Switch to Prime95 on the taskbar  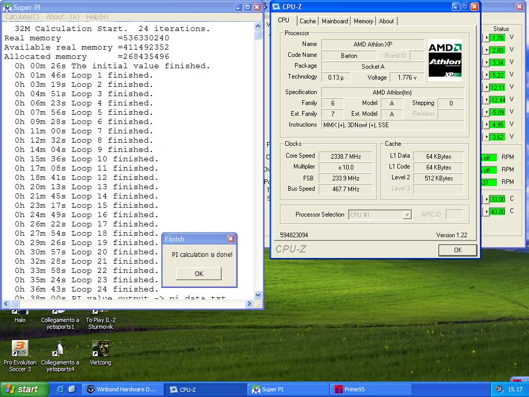[371, 390]
